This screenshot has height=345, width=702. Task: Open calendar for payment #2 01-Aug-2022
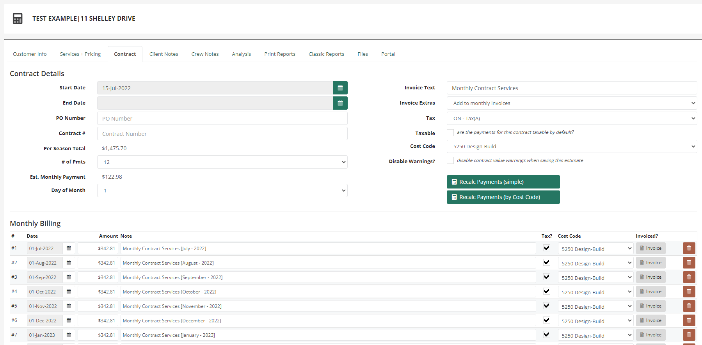[x=69, y=263]
